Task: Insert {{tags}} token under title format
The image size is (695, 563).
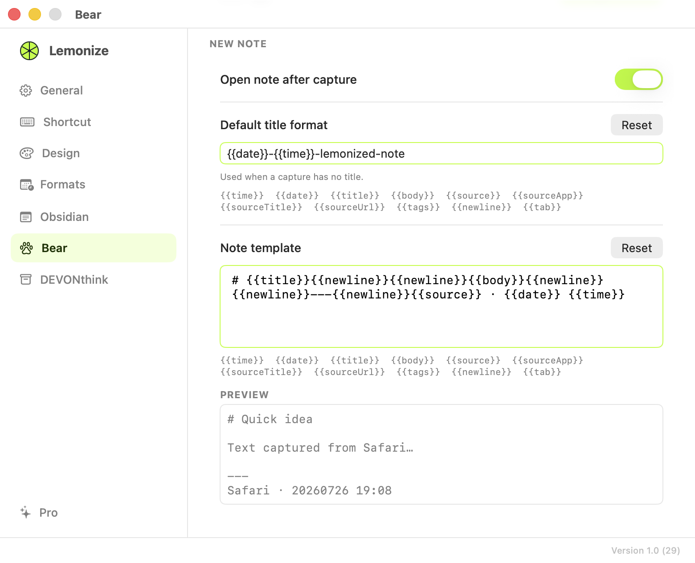Action: (418, 207)
